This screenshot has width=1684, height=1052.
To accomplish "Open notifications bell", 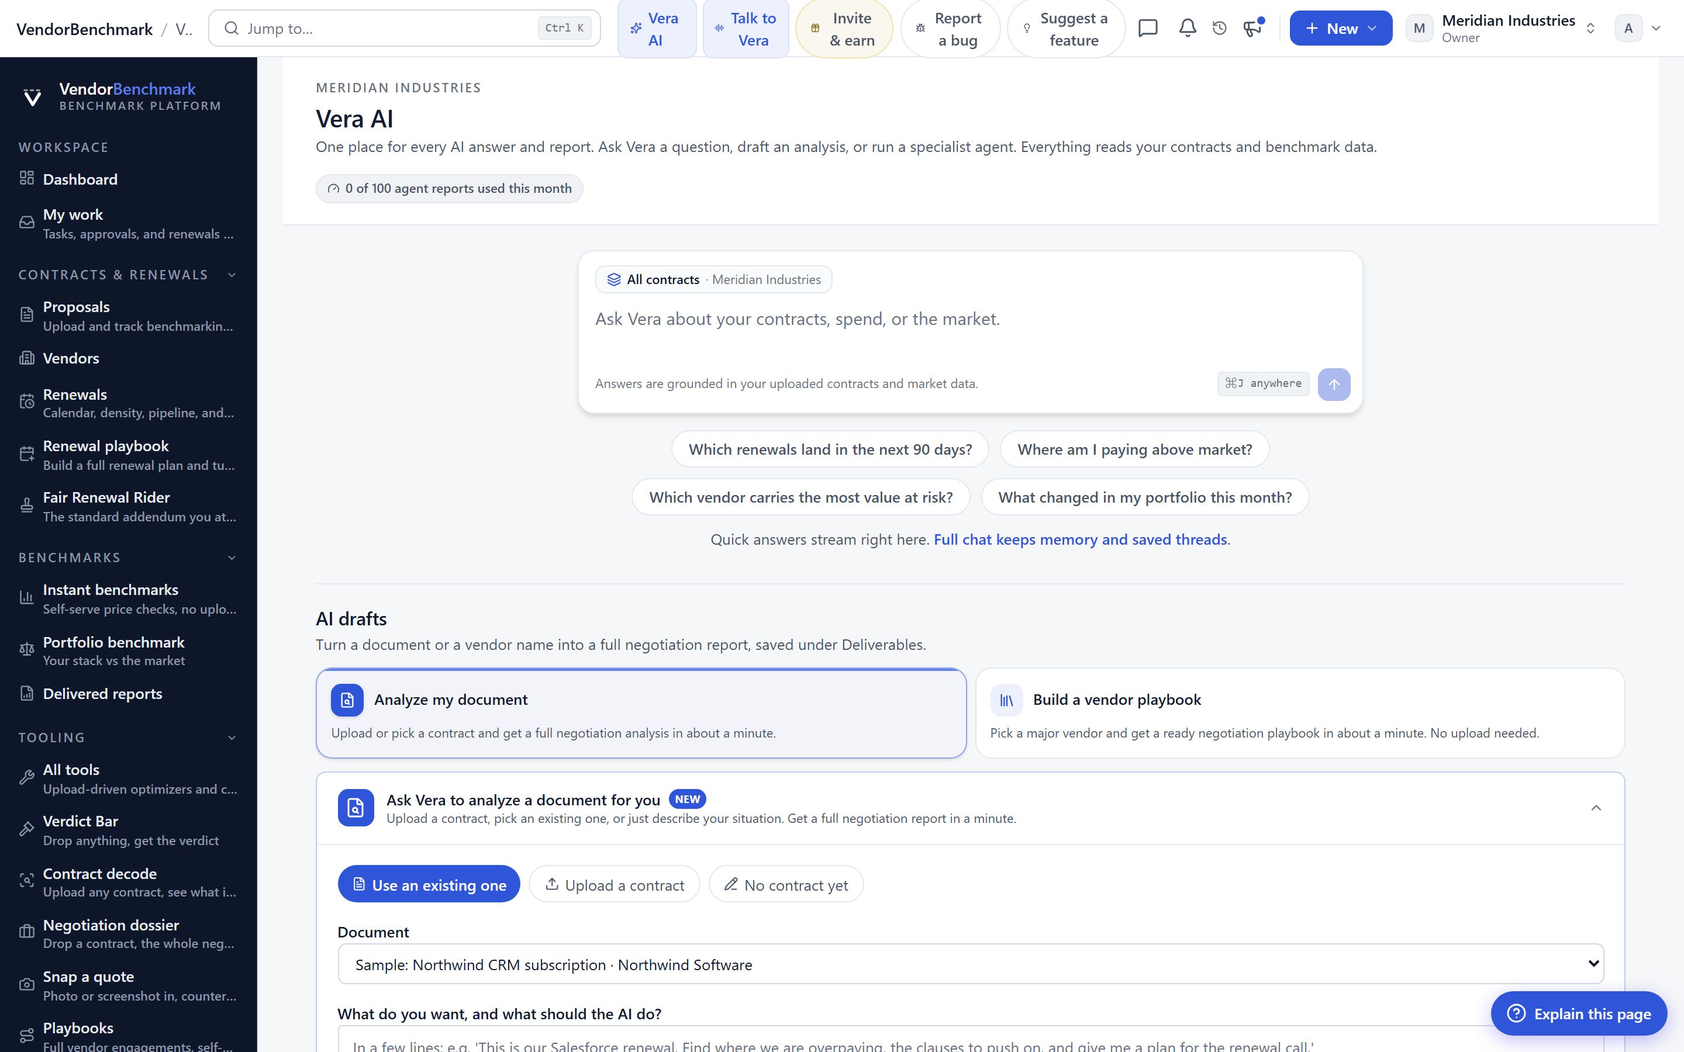I will (x=1187, y=29).
